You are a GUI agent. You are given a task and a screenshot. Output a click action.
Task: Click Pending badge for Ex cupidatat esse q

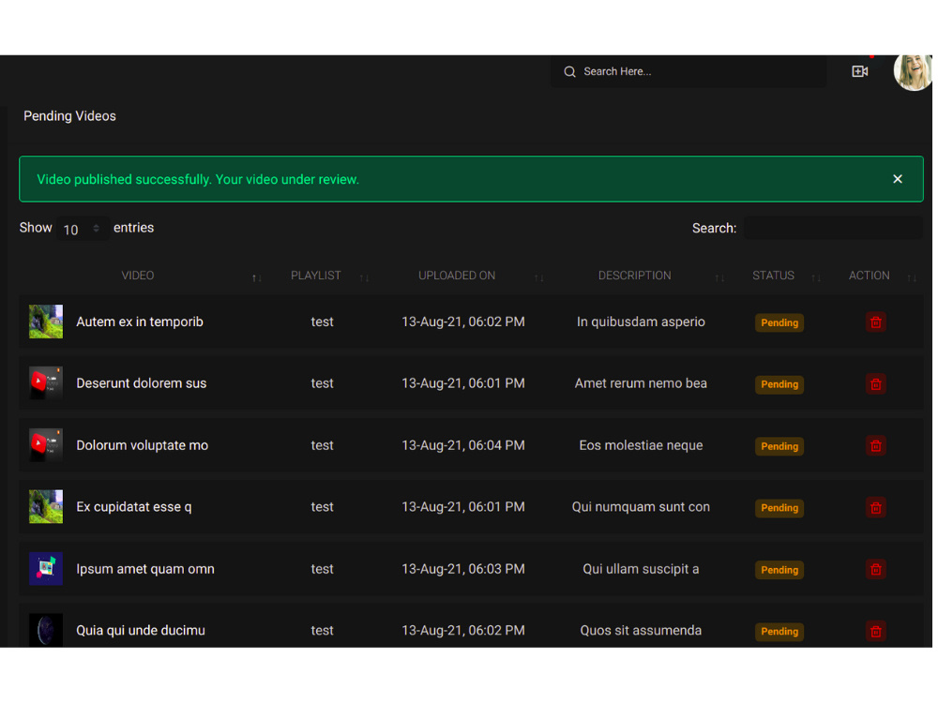tap(779, 508)
